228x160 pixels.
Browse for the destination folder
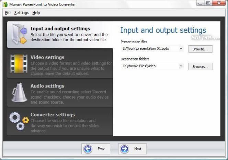tap(200, 66)
